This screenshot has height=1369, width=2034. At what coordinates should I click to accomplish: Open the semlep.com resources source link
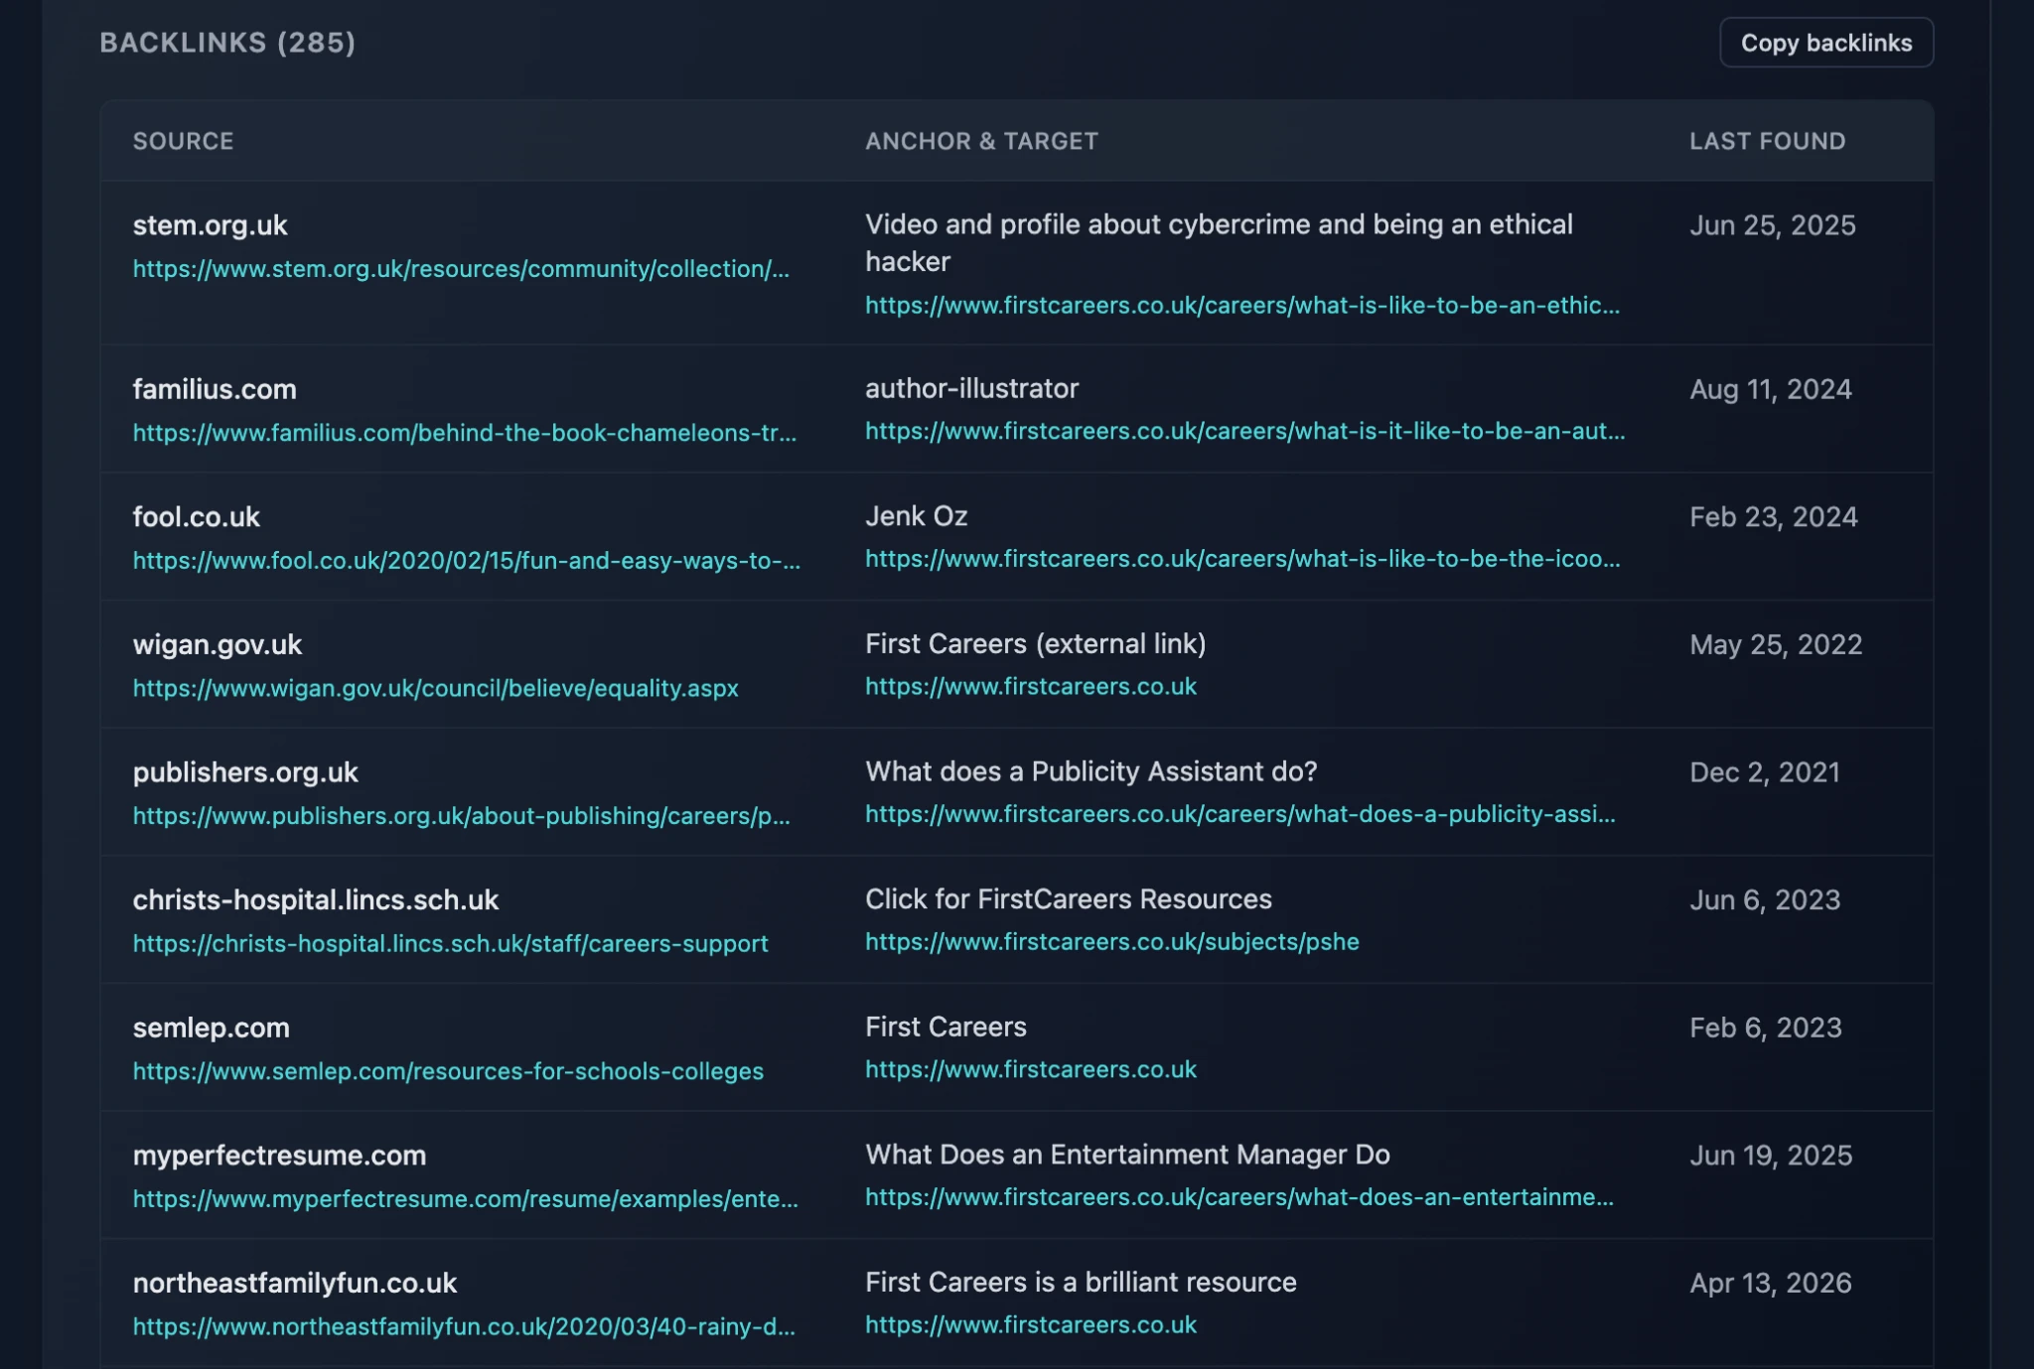coord(448,1071)
